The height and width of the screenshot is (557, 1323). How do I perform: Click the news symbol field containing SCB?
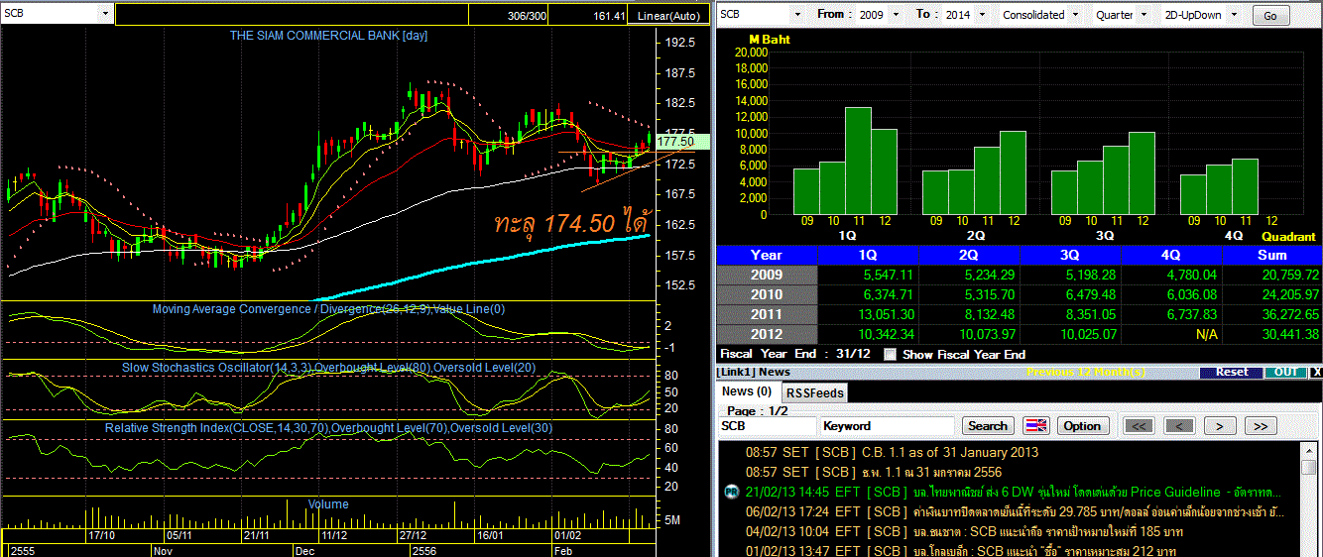[x=767, y=426]
